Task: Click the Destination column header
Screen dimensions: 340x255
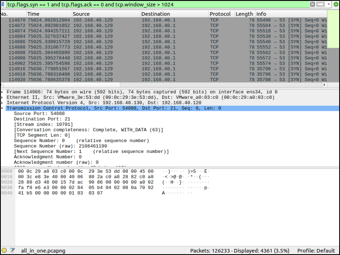Action: 155,14
